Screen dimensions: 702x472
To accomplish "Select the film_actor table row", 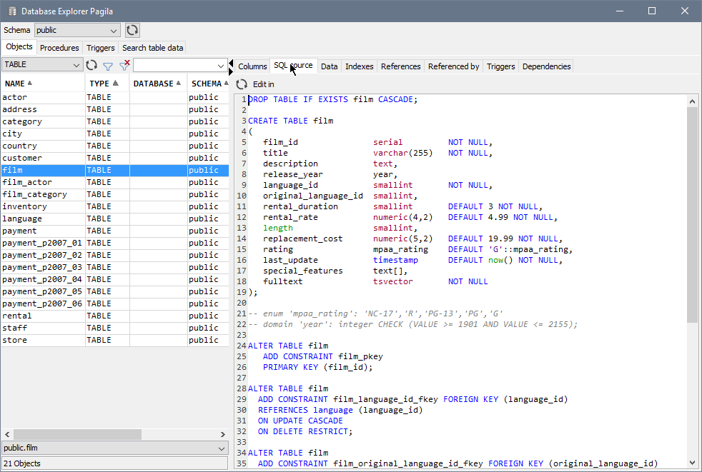I will (x=115, y=182).
